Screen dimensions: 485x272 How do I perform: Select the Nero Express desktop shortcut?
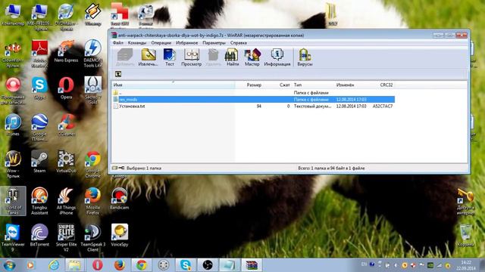[x=66, y=51]
